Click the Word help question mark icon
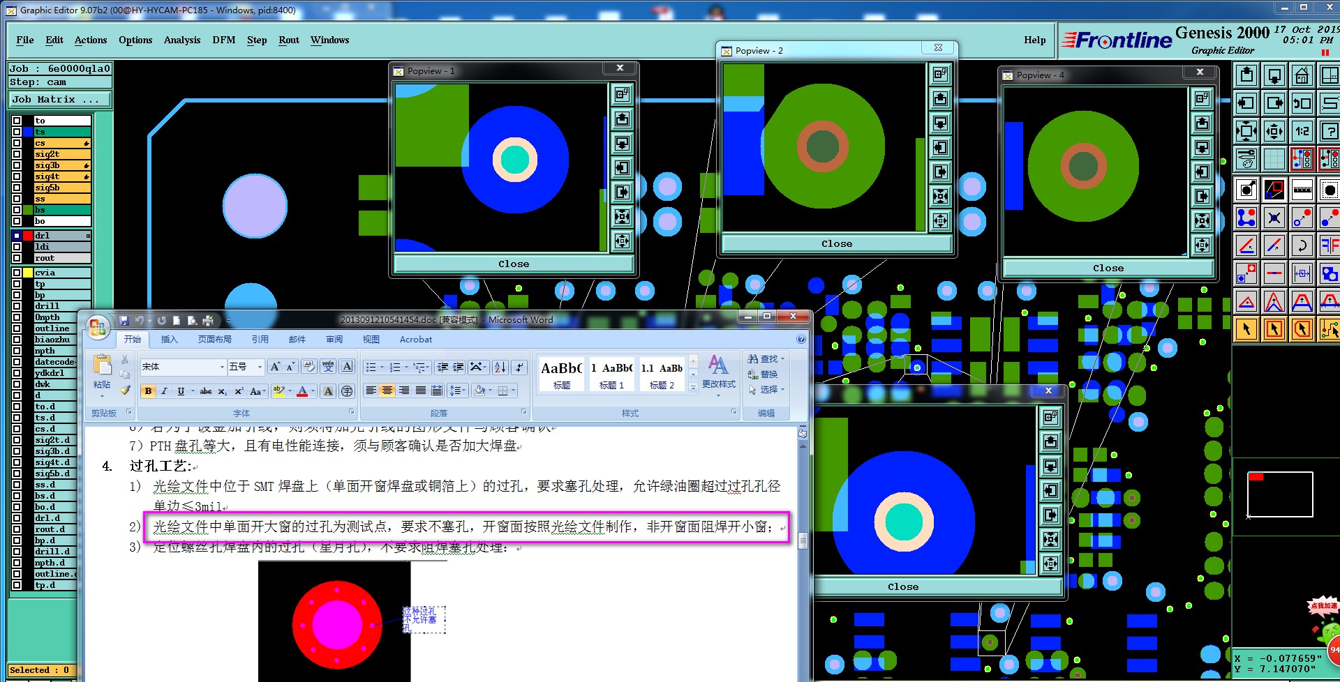The width and height of the screenshot is (1340, 682). tap(801, 339)
